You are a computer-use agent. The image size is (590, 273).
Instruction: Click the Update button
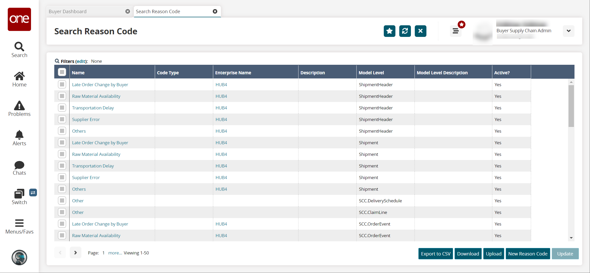pyautogui.click(x=565, y=254)
